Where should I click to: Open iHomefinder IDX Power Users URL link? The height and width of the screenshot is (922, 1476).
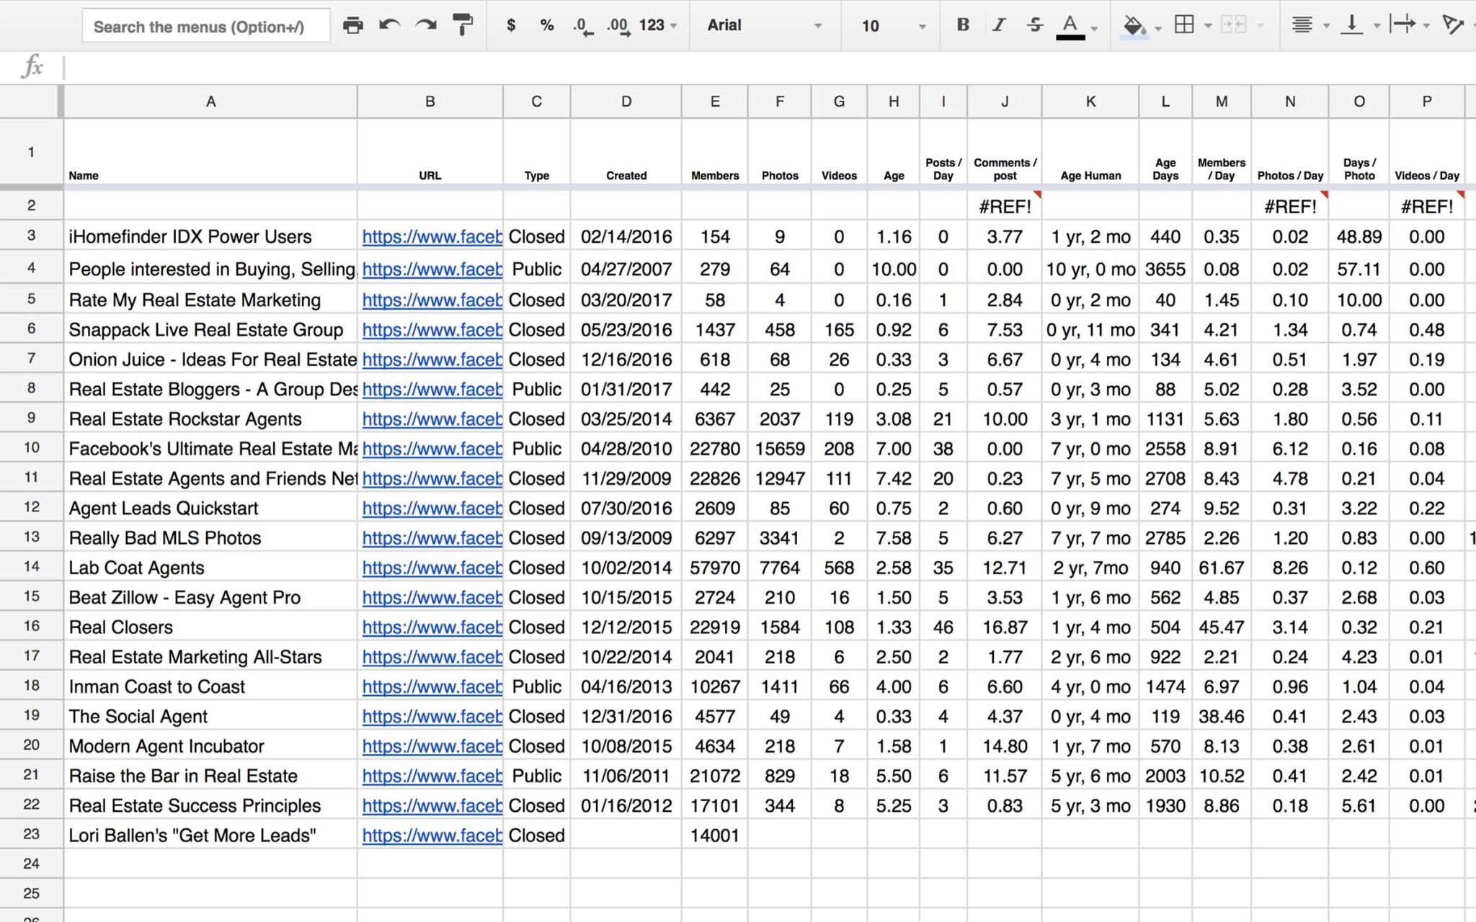(x=432, y=237)
